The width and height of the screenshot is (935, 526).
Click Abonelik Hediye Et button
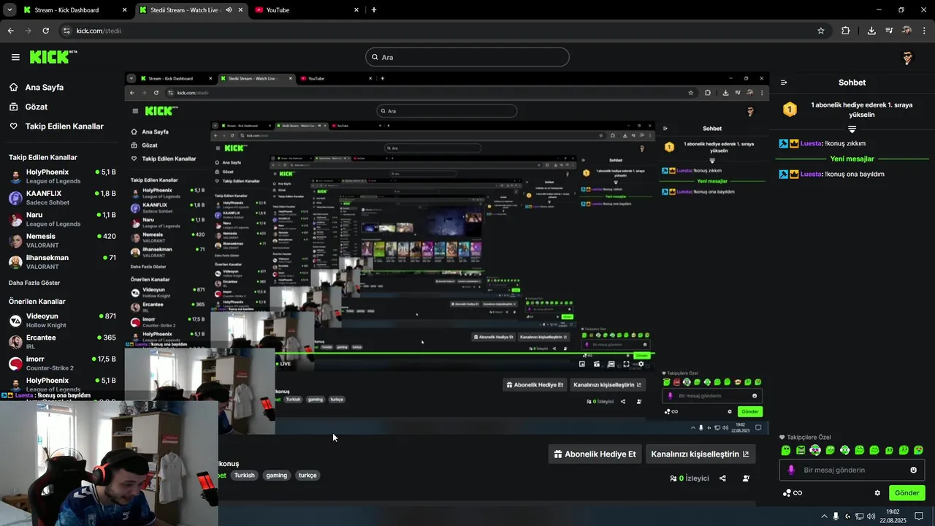click(595, 454)
